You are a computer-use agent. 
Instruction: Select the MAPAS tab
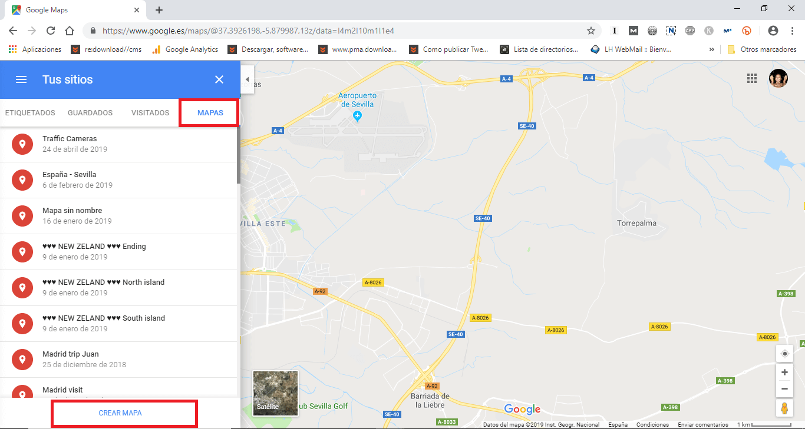[x=210, y=113]
